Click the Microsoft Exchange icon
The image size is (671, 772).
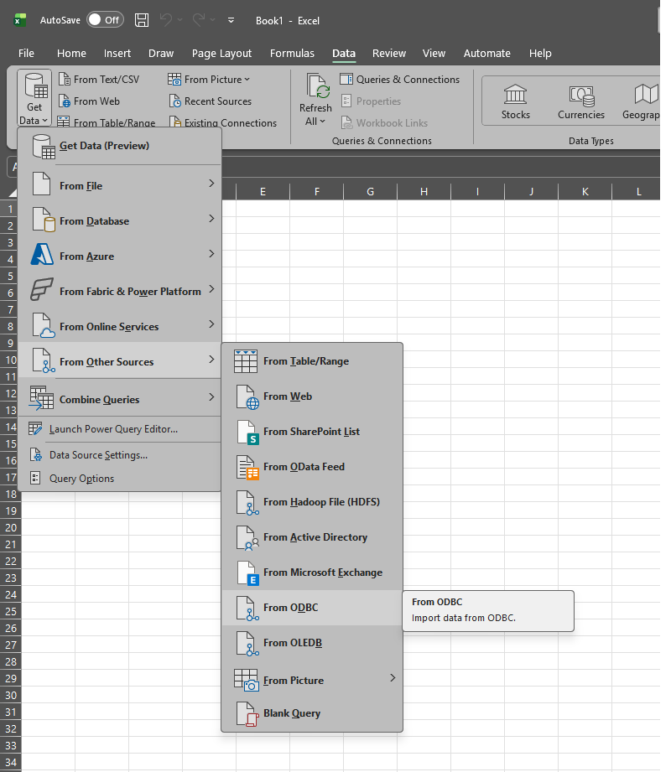(247, 573)
